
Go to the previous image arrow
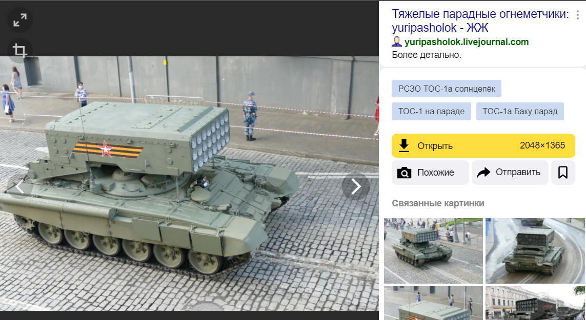(18, 186)
